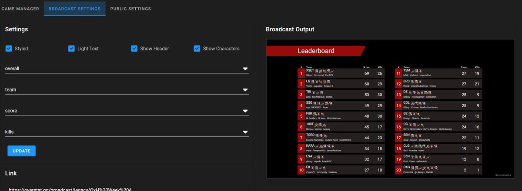
Task: Open the 'team' dropdown
Action: 127,89
